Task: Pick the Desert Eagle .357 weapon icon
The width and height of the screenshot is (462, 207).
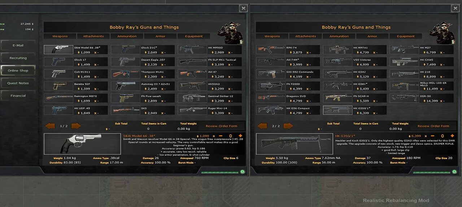Action: (x=126, y=62)
